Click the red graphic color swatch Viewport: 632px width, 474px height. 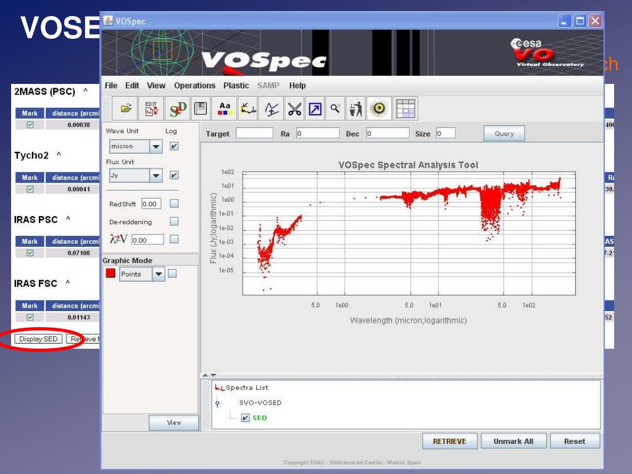coord(110,273)
